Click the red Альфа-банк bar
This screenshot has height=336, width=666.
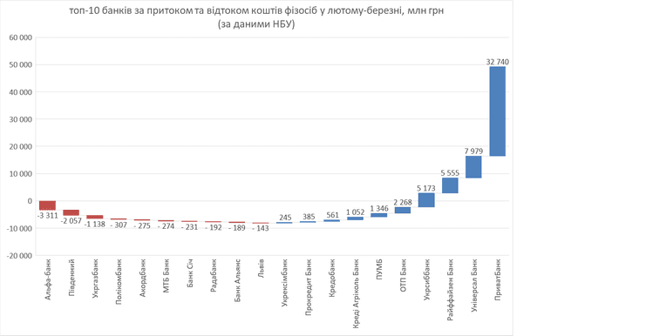[48, 205]
